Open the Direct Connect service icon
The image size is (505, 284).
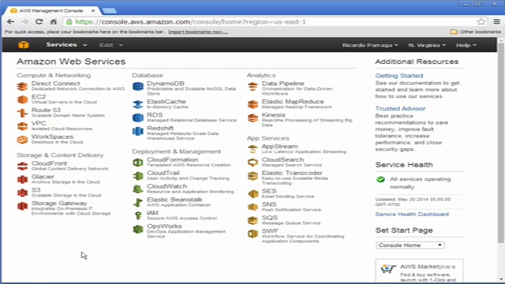click(x=22, y=86)
